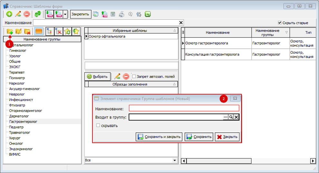Click the delete group folder icon
319x173 pixels.
click(x=27, y=31)
